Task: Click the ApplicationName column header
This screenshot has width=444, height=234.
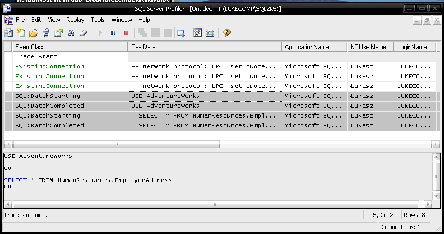Action: point(314,47)
